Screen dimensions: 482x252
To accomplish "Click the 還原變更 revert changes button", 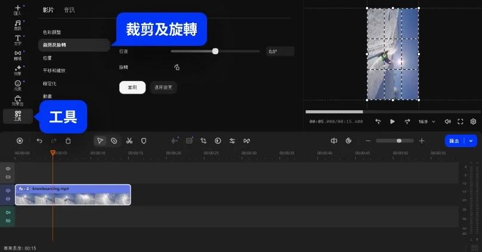I will pyautogui.click(x=163, y=88).
